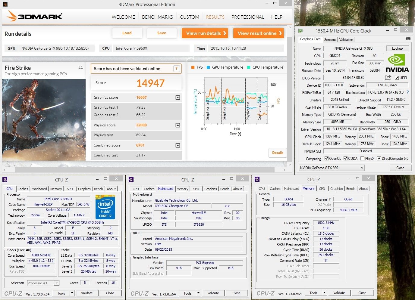The image size is (415, 300).
Task: Click View result online button
Action: 259,33
